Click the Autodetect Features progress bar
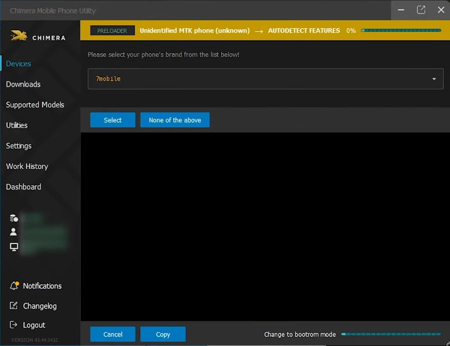 pyautogui.click(x=401, y=31)
